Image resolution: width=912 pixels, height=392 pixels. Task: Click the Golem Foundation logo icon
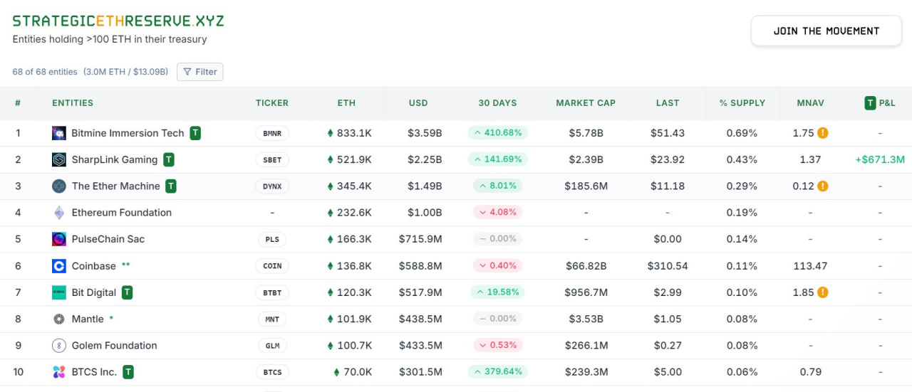point(59,346)
